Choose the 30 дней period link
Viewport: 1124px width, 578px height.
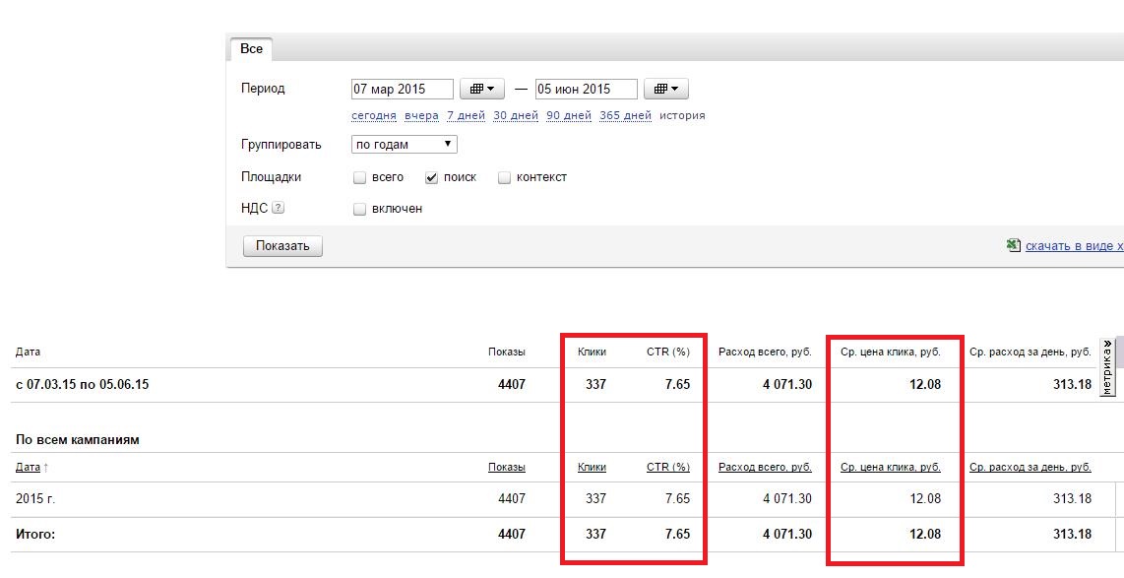516,115
